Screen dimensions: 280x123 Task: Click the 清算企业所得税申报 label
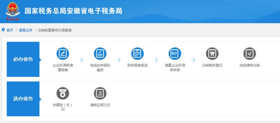(x=175, y=68)
